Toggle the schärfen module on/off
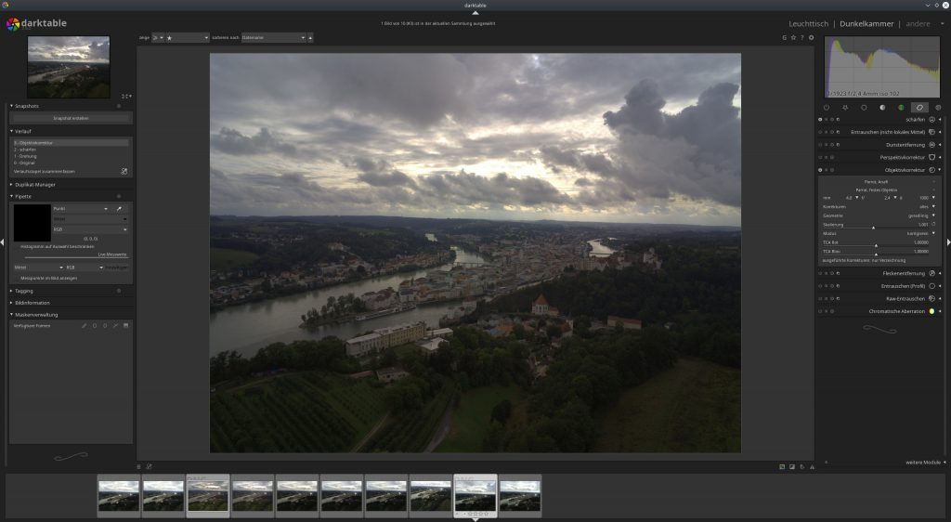The image size is (951, 522). click(x=820, y=120)
